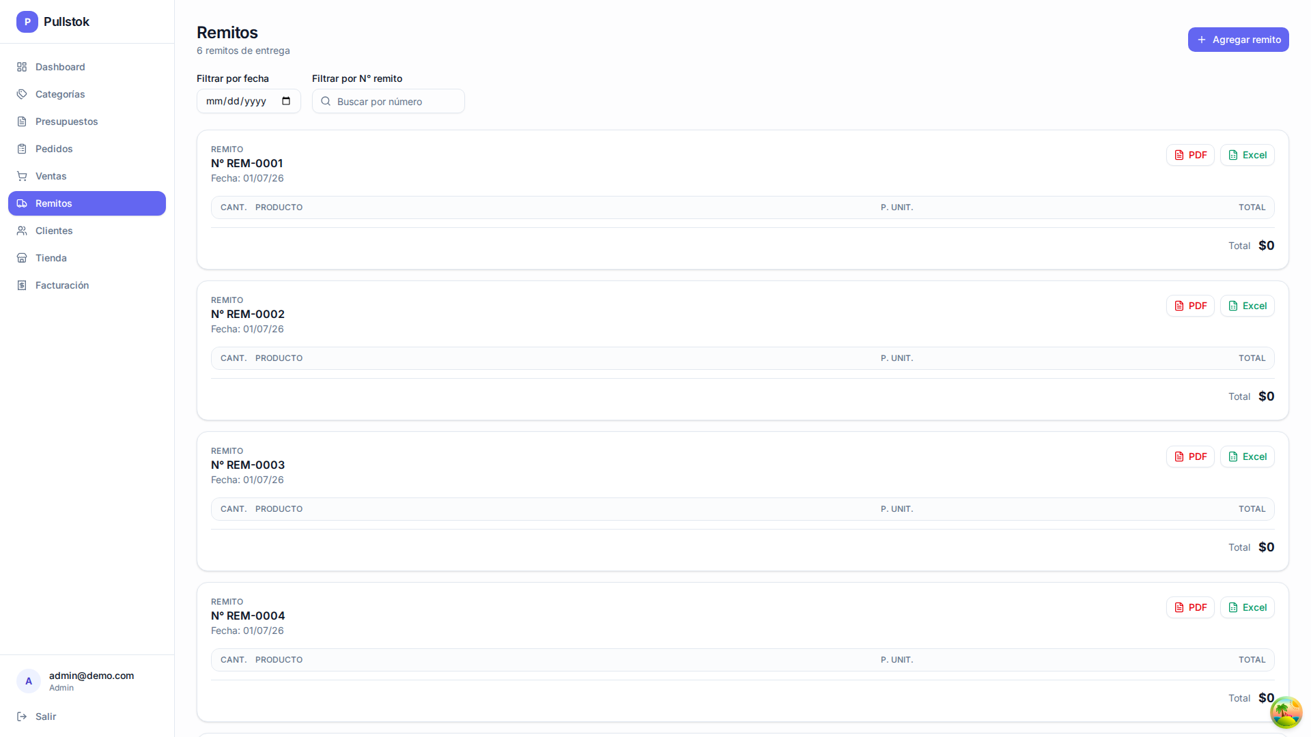Open the calendar picker icon in date filter

click(286, 101)
